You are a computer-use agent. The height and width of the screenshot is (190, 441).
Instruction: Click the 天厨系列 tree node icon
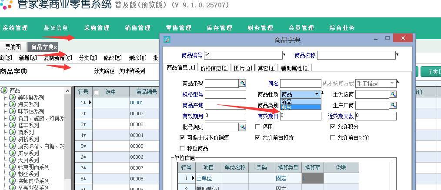pos(12,160)
